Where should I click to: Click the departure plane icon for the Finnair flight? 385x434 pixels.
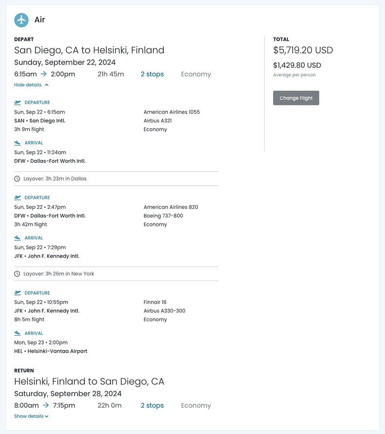(x=18, y=293)
